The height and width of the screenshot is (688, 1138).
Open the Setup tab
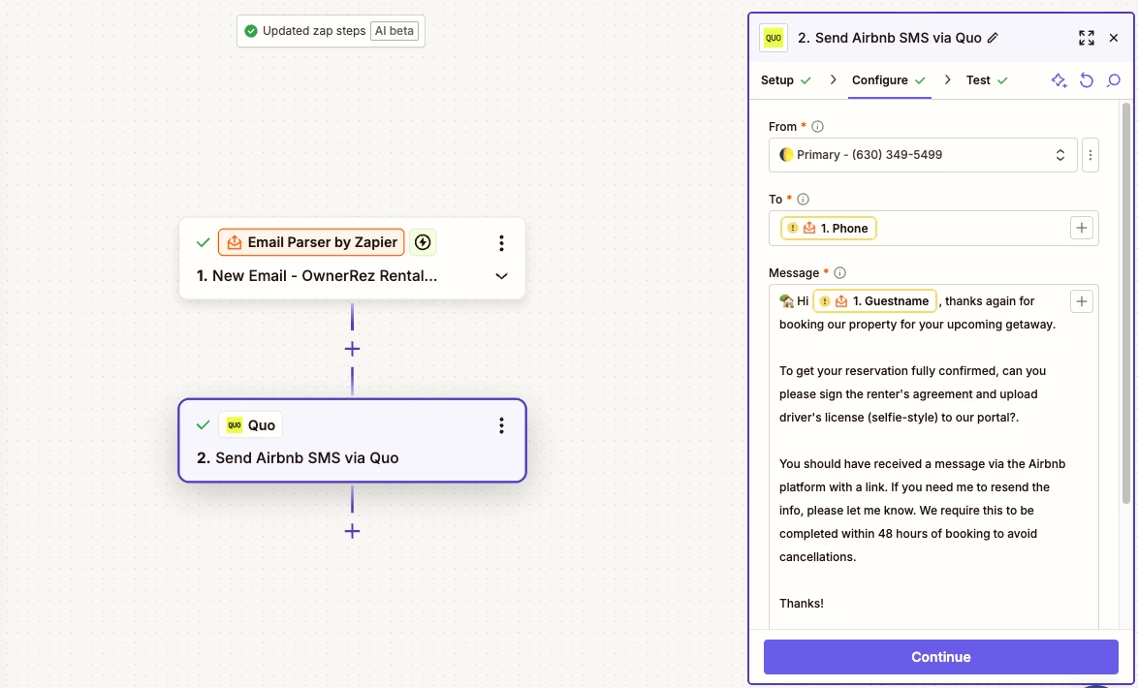pos(785,79)
